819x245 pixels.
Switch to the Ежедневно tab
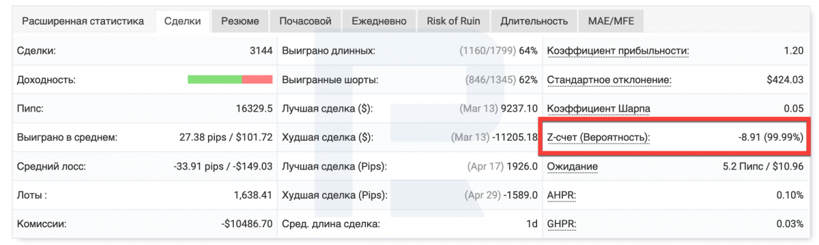pyautogui.click(x=379, y=20)
